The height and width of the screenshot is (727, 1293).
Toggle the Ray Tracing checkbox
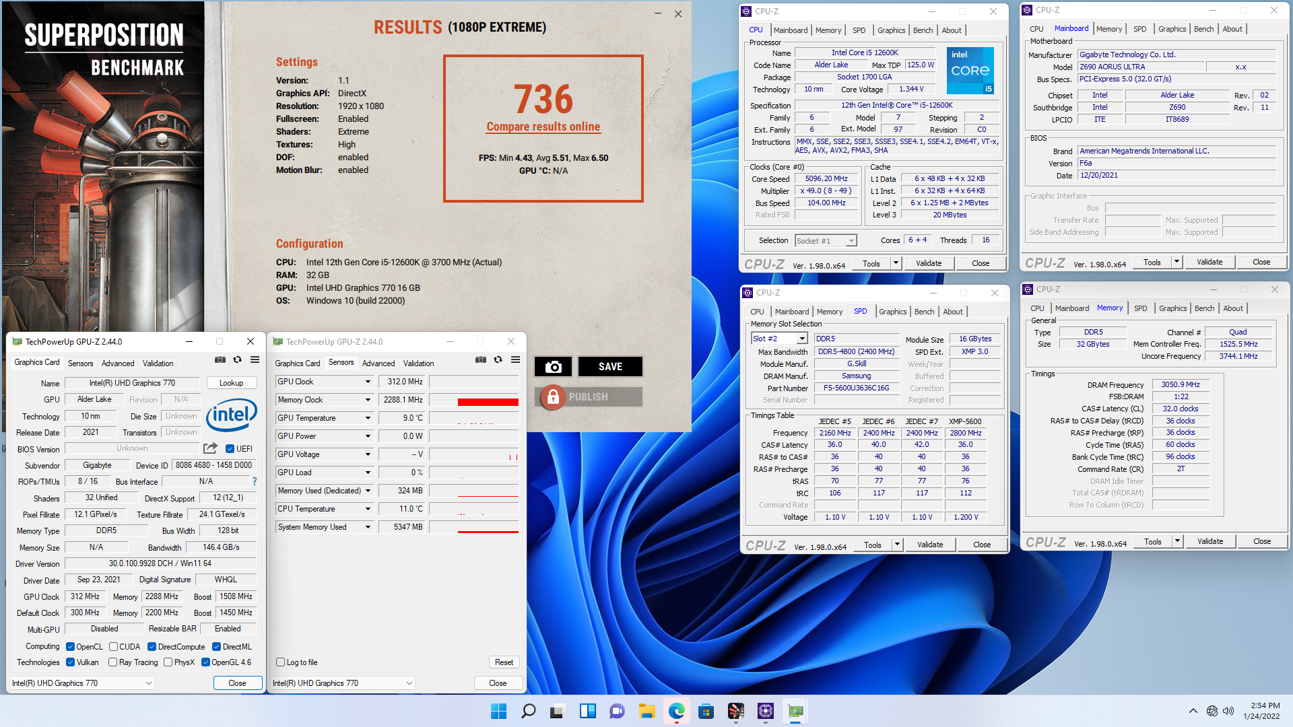113,662
